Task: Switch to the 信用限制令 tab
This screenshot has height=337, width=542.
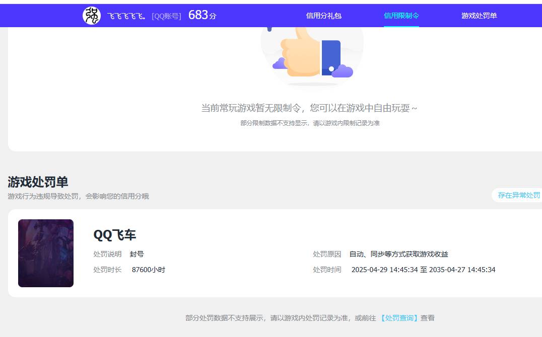Action: (x=401, y=16)
